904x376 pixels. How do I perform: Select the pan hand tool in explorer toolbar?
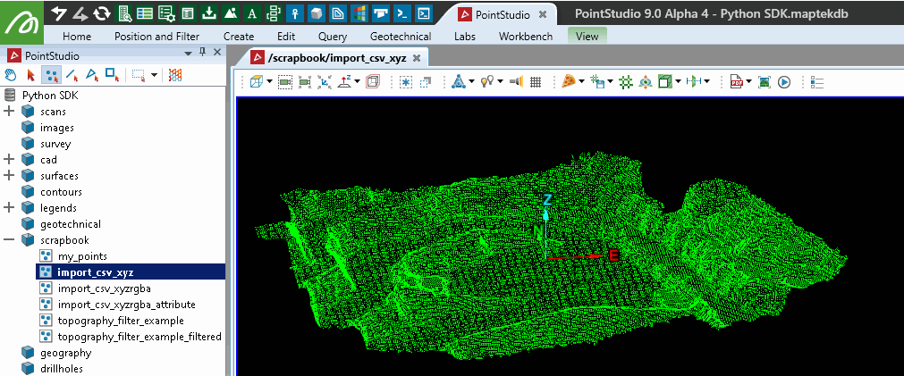click(x=11, y=75)
